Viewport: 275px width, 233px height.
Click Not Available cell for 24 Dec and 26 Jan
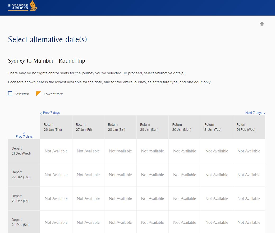[x=56, y=222]
